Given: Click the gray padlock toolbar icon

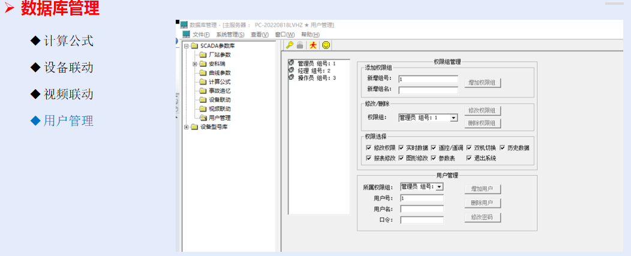Looking at the screenshot, I should pos(300,45).
